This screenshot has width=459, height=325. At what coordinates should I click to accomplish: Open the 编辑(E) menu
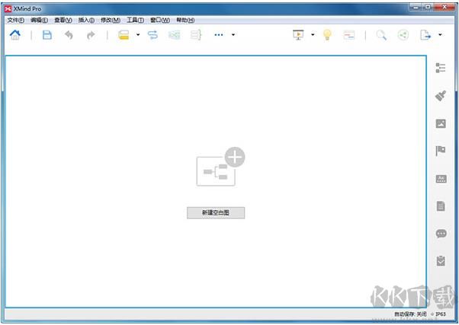pos(39,20)
